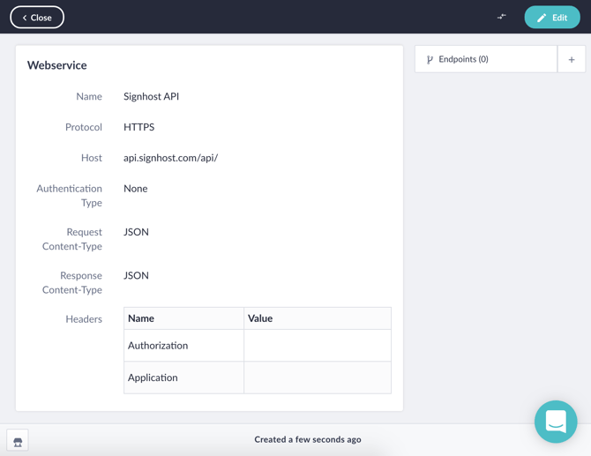Click the Request Content-Type JSON value
This screenshot has width=591, height=456.
(x=136, y=232)
